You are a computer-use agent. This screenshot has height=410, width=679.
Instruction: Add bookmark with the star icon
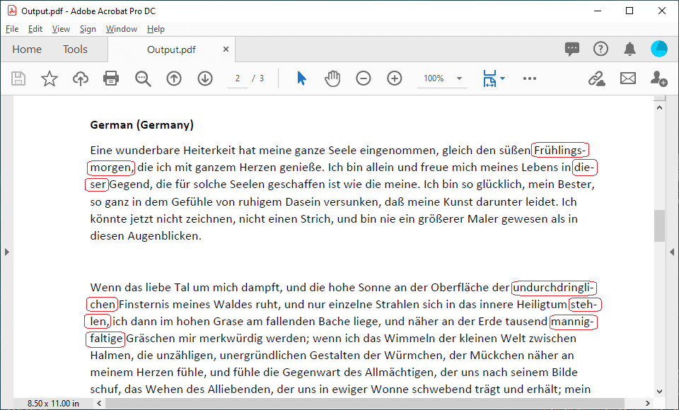click(50, 78)
